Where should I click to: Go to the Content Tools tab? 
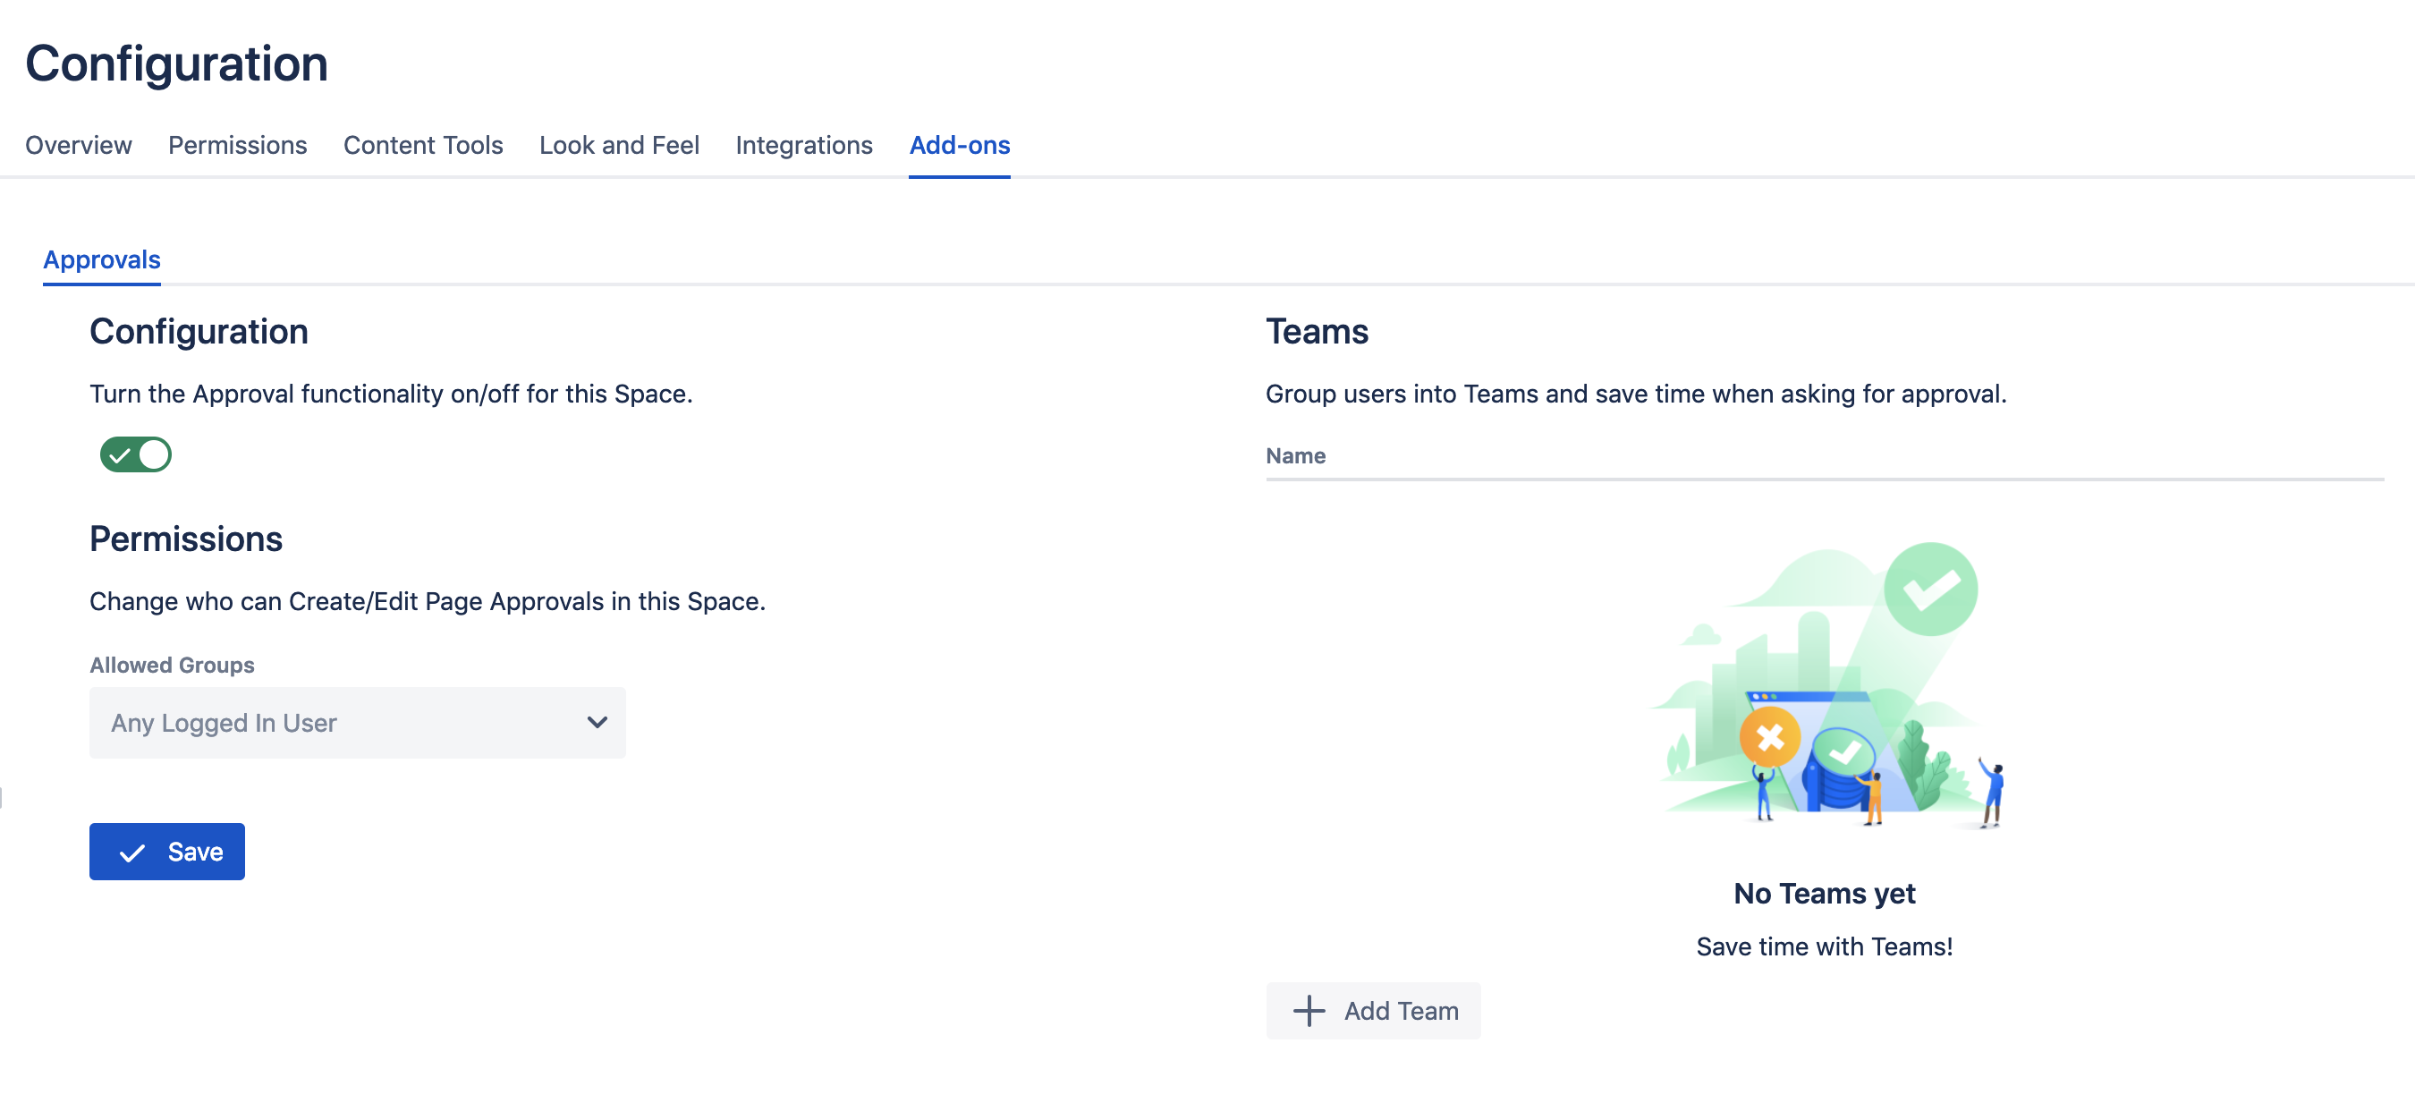point(423,145)
